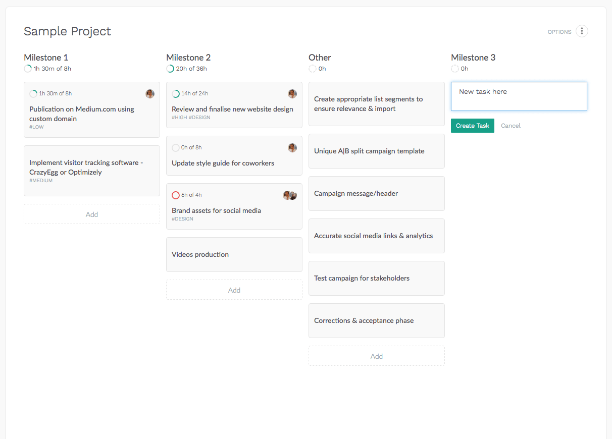Image resolution: width=612 pixels, height=439 pixels.
Task: Add a task in the Other column
Action: (x=377, y=356)
